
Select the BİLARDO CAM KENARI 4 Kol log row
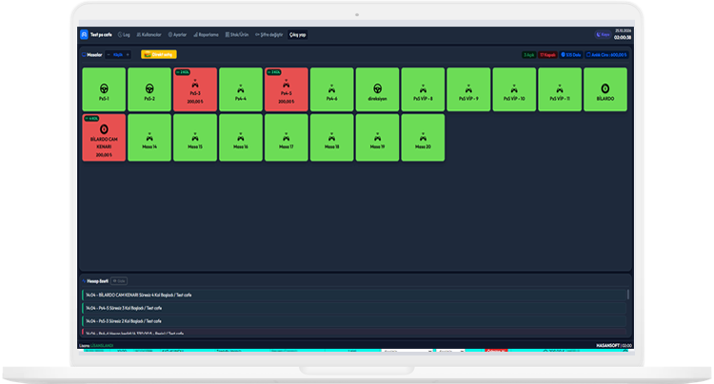pyautogui.click(x=354, y=295)
